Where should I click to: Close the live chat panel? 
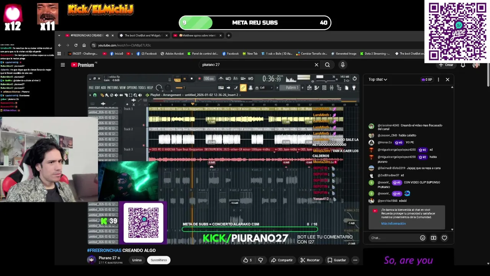[447, 79]
